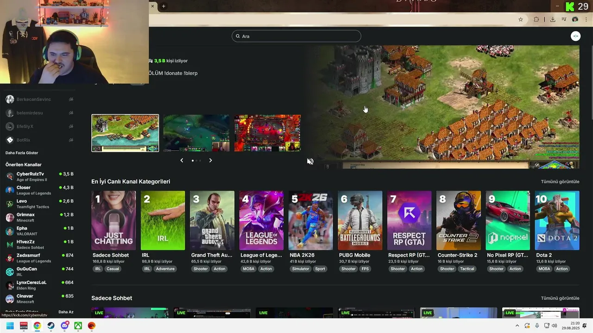593x333 pixels.
Task: Click the FPS tag under PUBG Mobile
Action: 365,269
